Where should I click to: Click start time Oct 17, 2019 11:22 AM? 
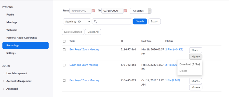pyautogui.click(x=153, y=82)
